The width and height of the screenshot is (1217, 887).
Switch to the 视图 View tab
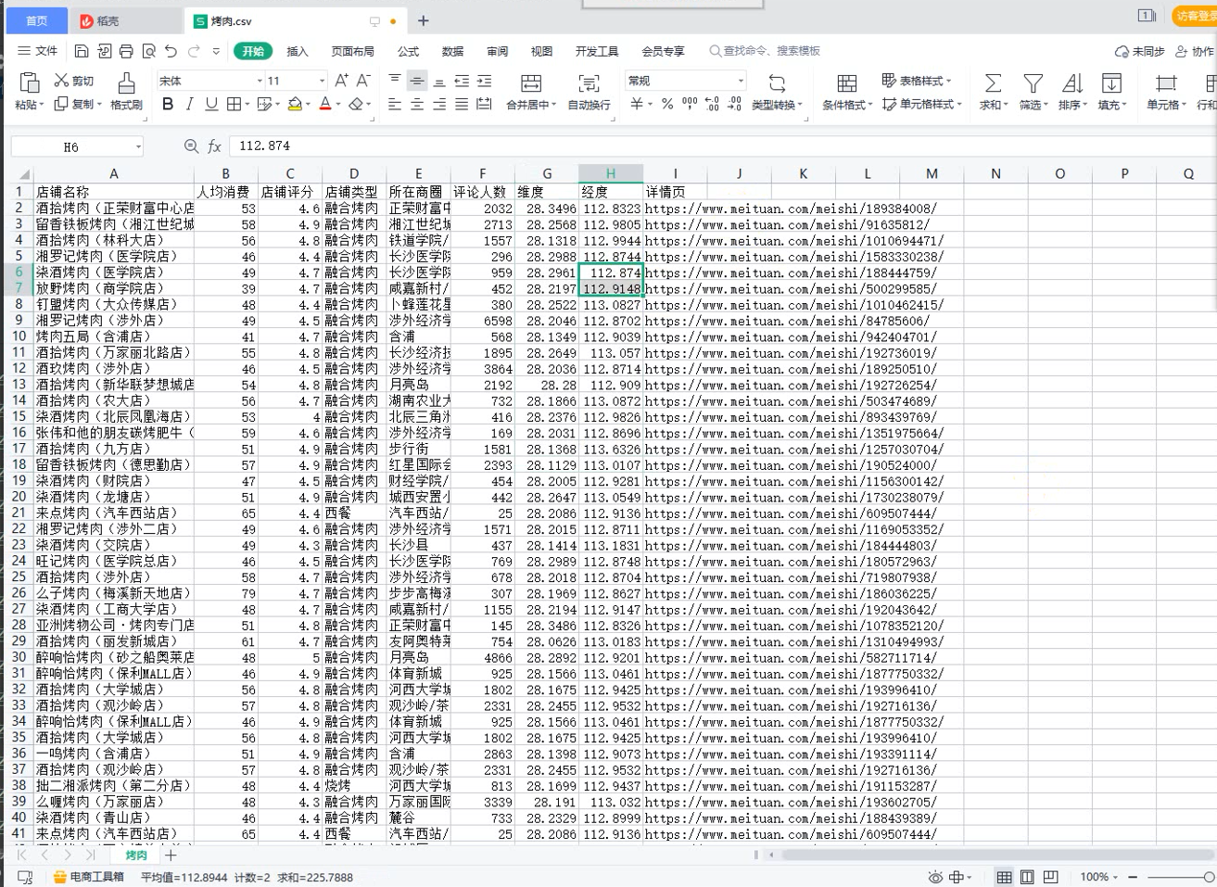[x=541, y=51]
